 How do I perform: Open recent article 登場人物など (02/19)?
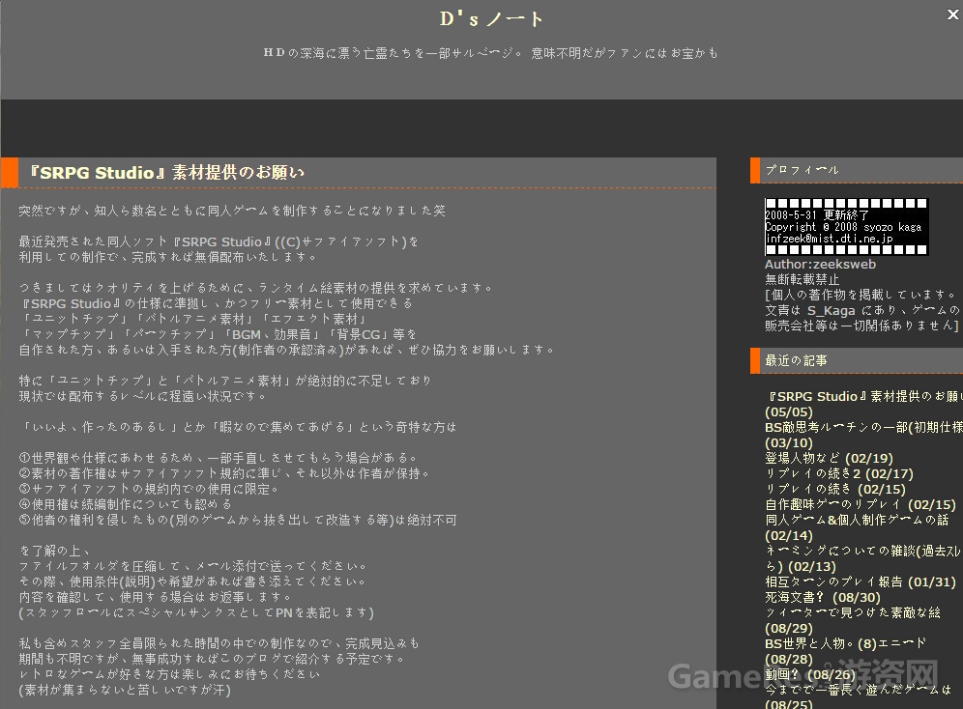829,458
